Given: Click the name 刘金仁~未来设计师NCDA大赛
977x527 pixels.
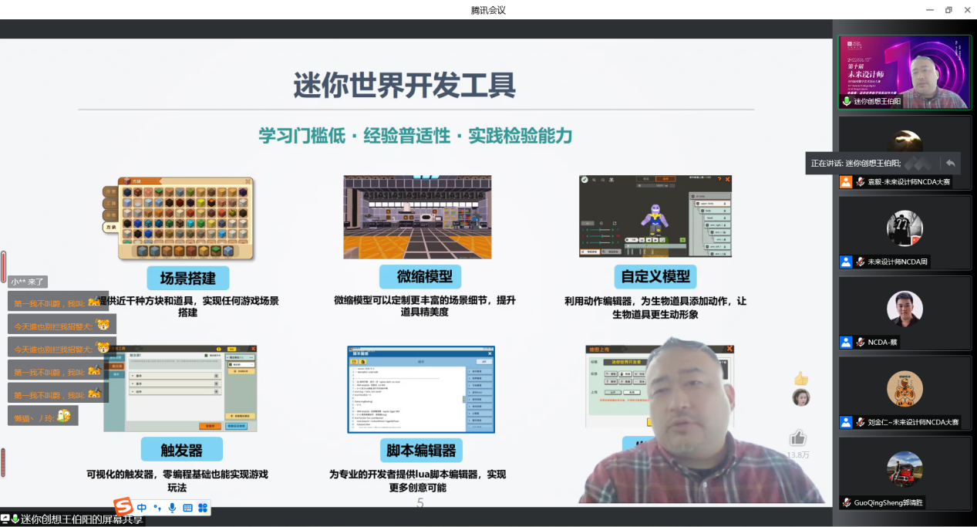Looking at the screenshot, I should (x=913, y=422).
